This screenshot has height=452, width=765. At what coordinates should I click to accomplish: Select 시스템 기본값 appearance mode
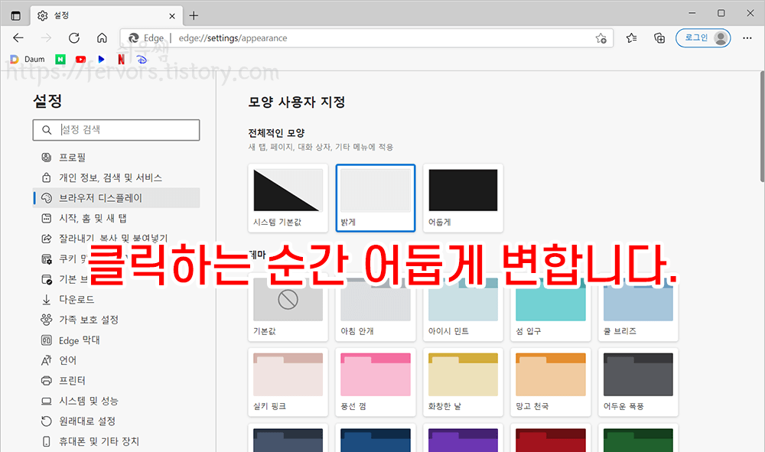[288, 198]
